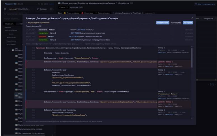Focus the Поиск объекта search field
Image resolution: width=217 pixels, height=136 pixels.
point(12,18)
